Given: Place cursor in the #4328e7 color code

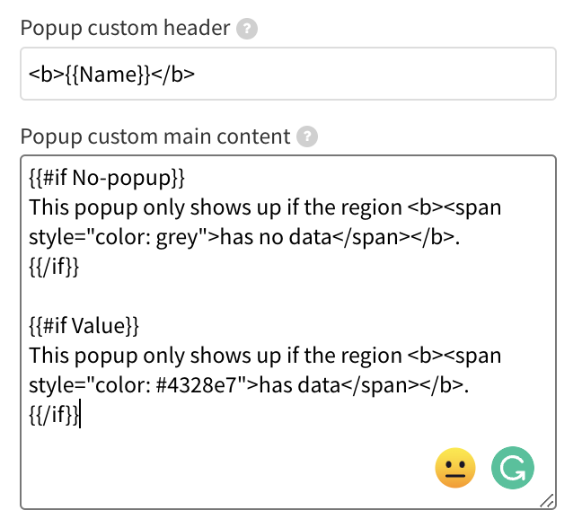Looking at the screenshot, I should click(x=197, y=385).
